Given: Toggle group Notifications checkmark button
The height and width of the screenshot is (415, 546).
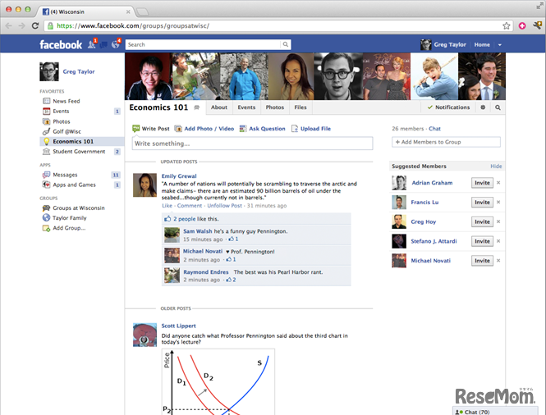Looking at the screenshot, I should (449, 107).
